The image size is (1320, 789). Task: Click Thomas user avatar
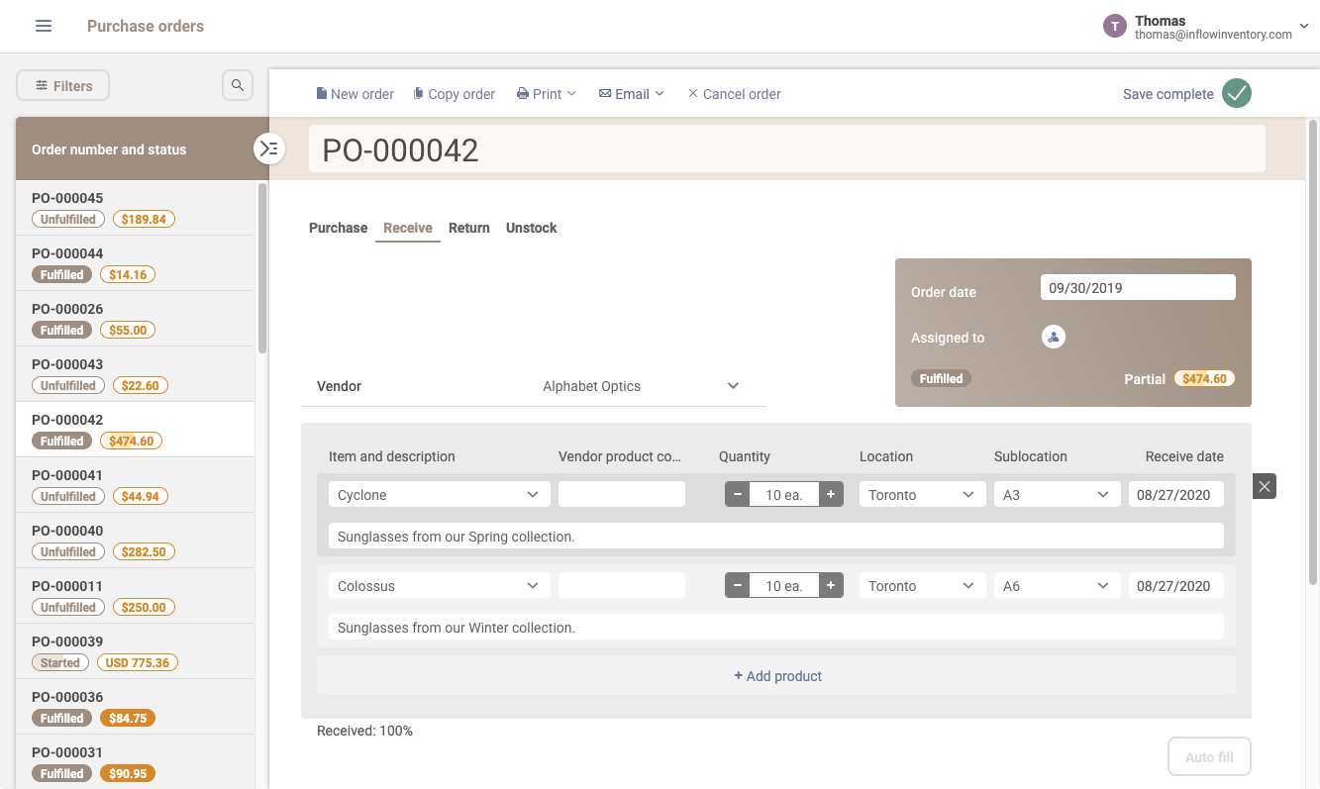coord(1115,26)
